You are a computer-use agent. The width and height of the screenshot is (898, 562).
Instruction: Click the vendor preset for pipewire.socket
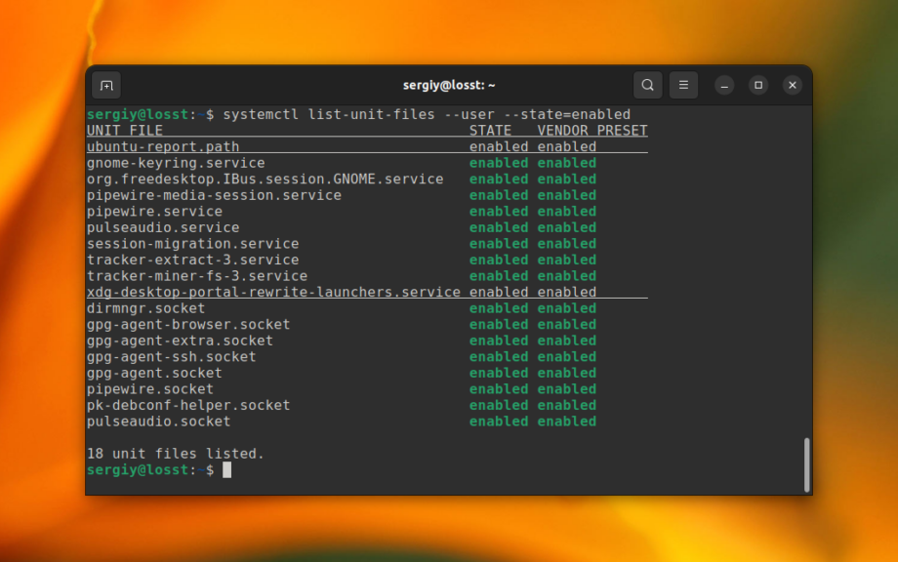point(567,388)
